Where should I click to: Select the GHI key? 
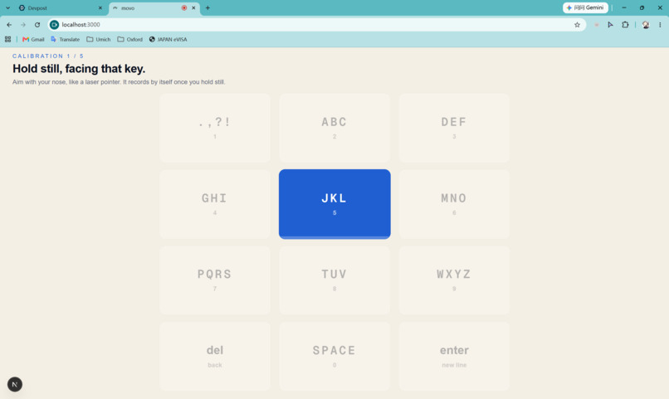tap(215, 204)
